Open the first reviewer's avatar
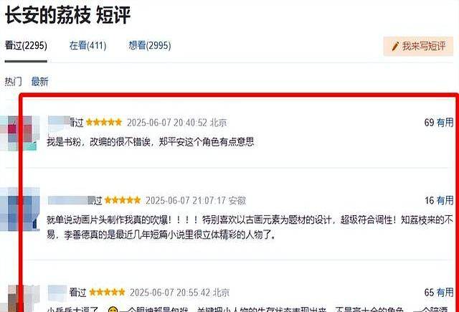 click(x=20, y=133)
